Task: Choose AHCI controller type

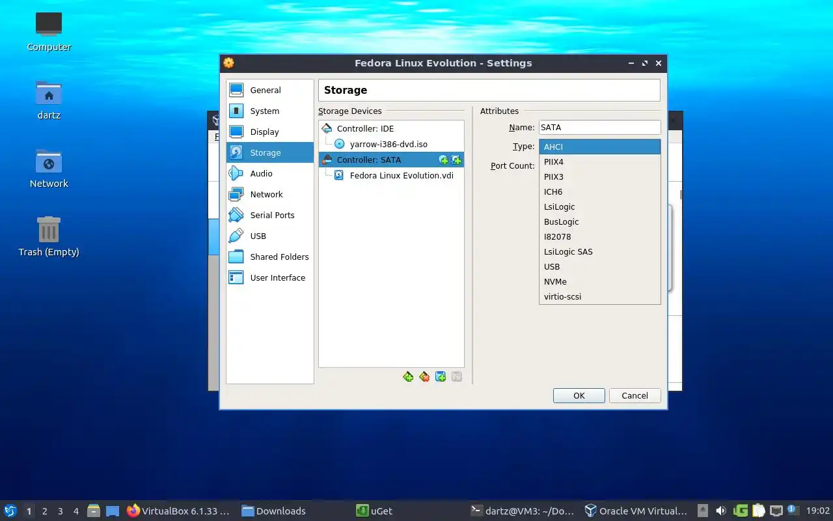Action: (600, 147)
